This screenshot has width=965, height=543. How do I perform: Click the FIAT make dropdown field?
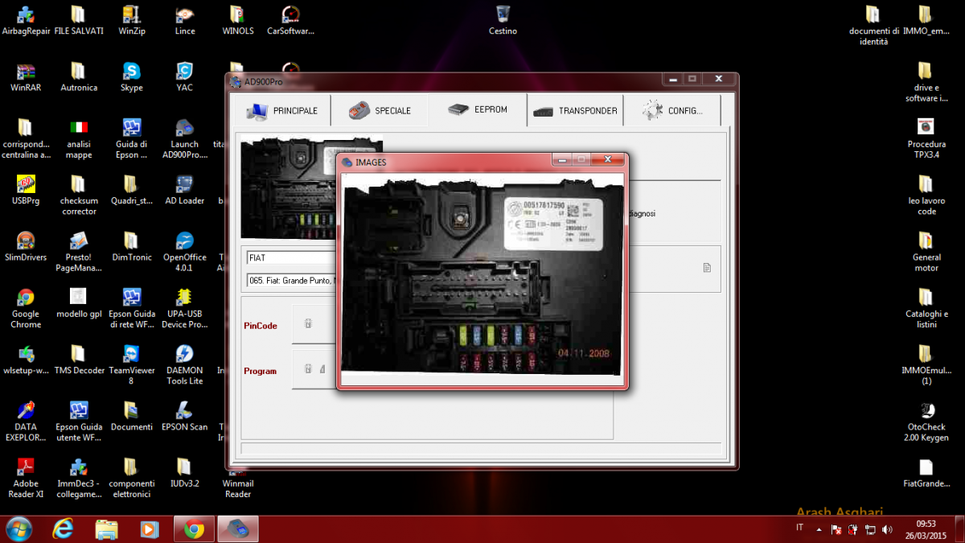(291, 258)
